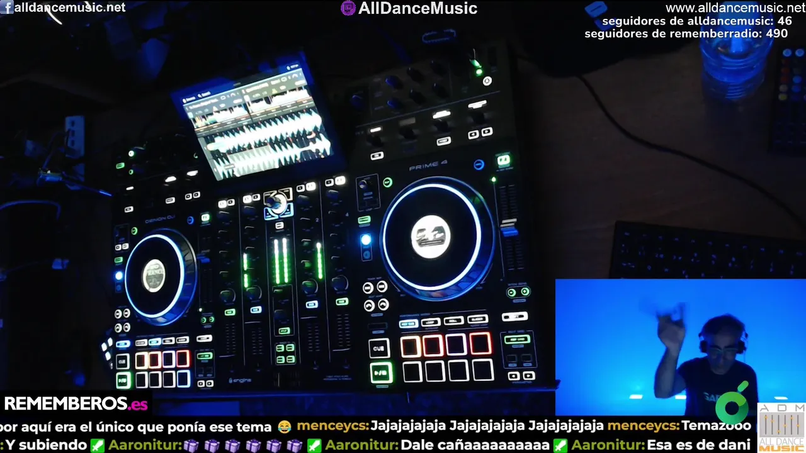The width and height of the screenshot is (806, 453).
Task: Click the center master level LED meters
Action: (281, 261)
